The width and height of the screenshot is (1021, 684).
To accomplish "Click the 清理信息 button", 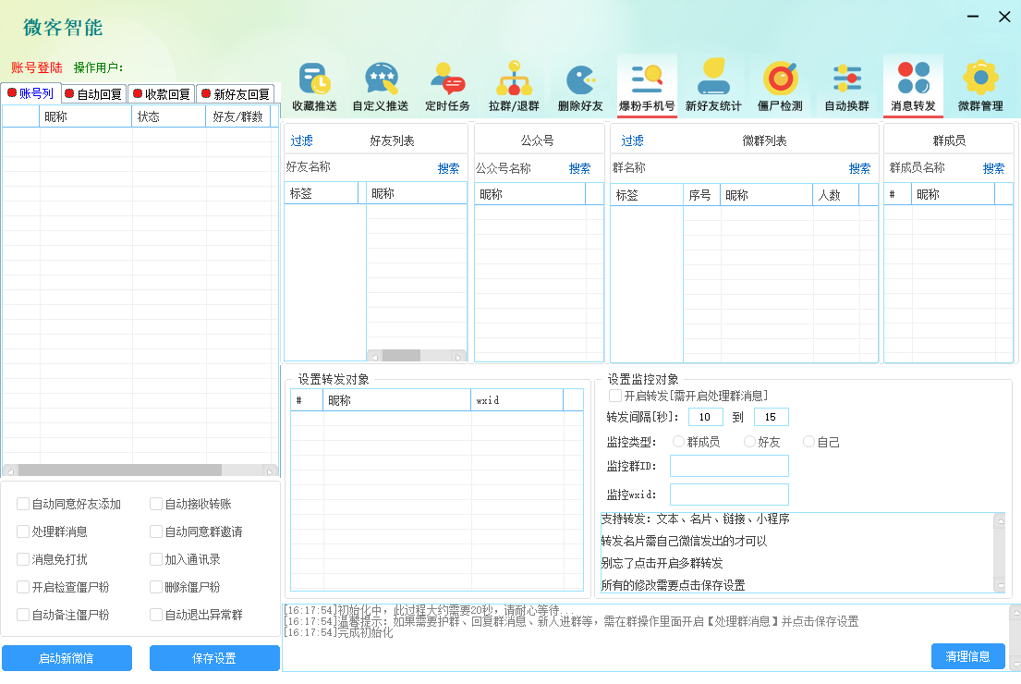I will pyautogui.click(x=967, y=656).
